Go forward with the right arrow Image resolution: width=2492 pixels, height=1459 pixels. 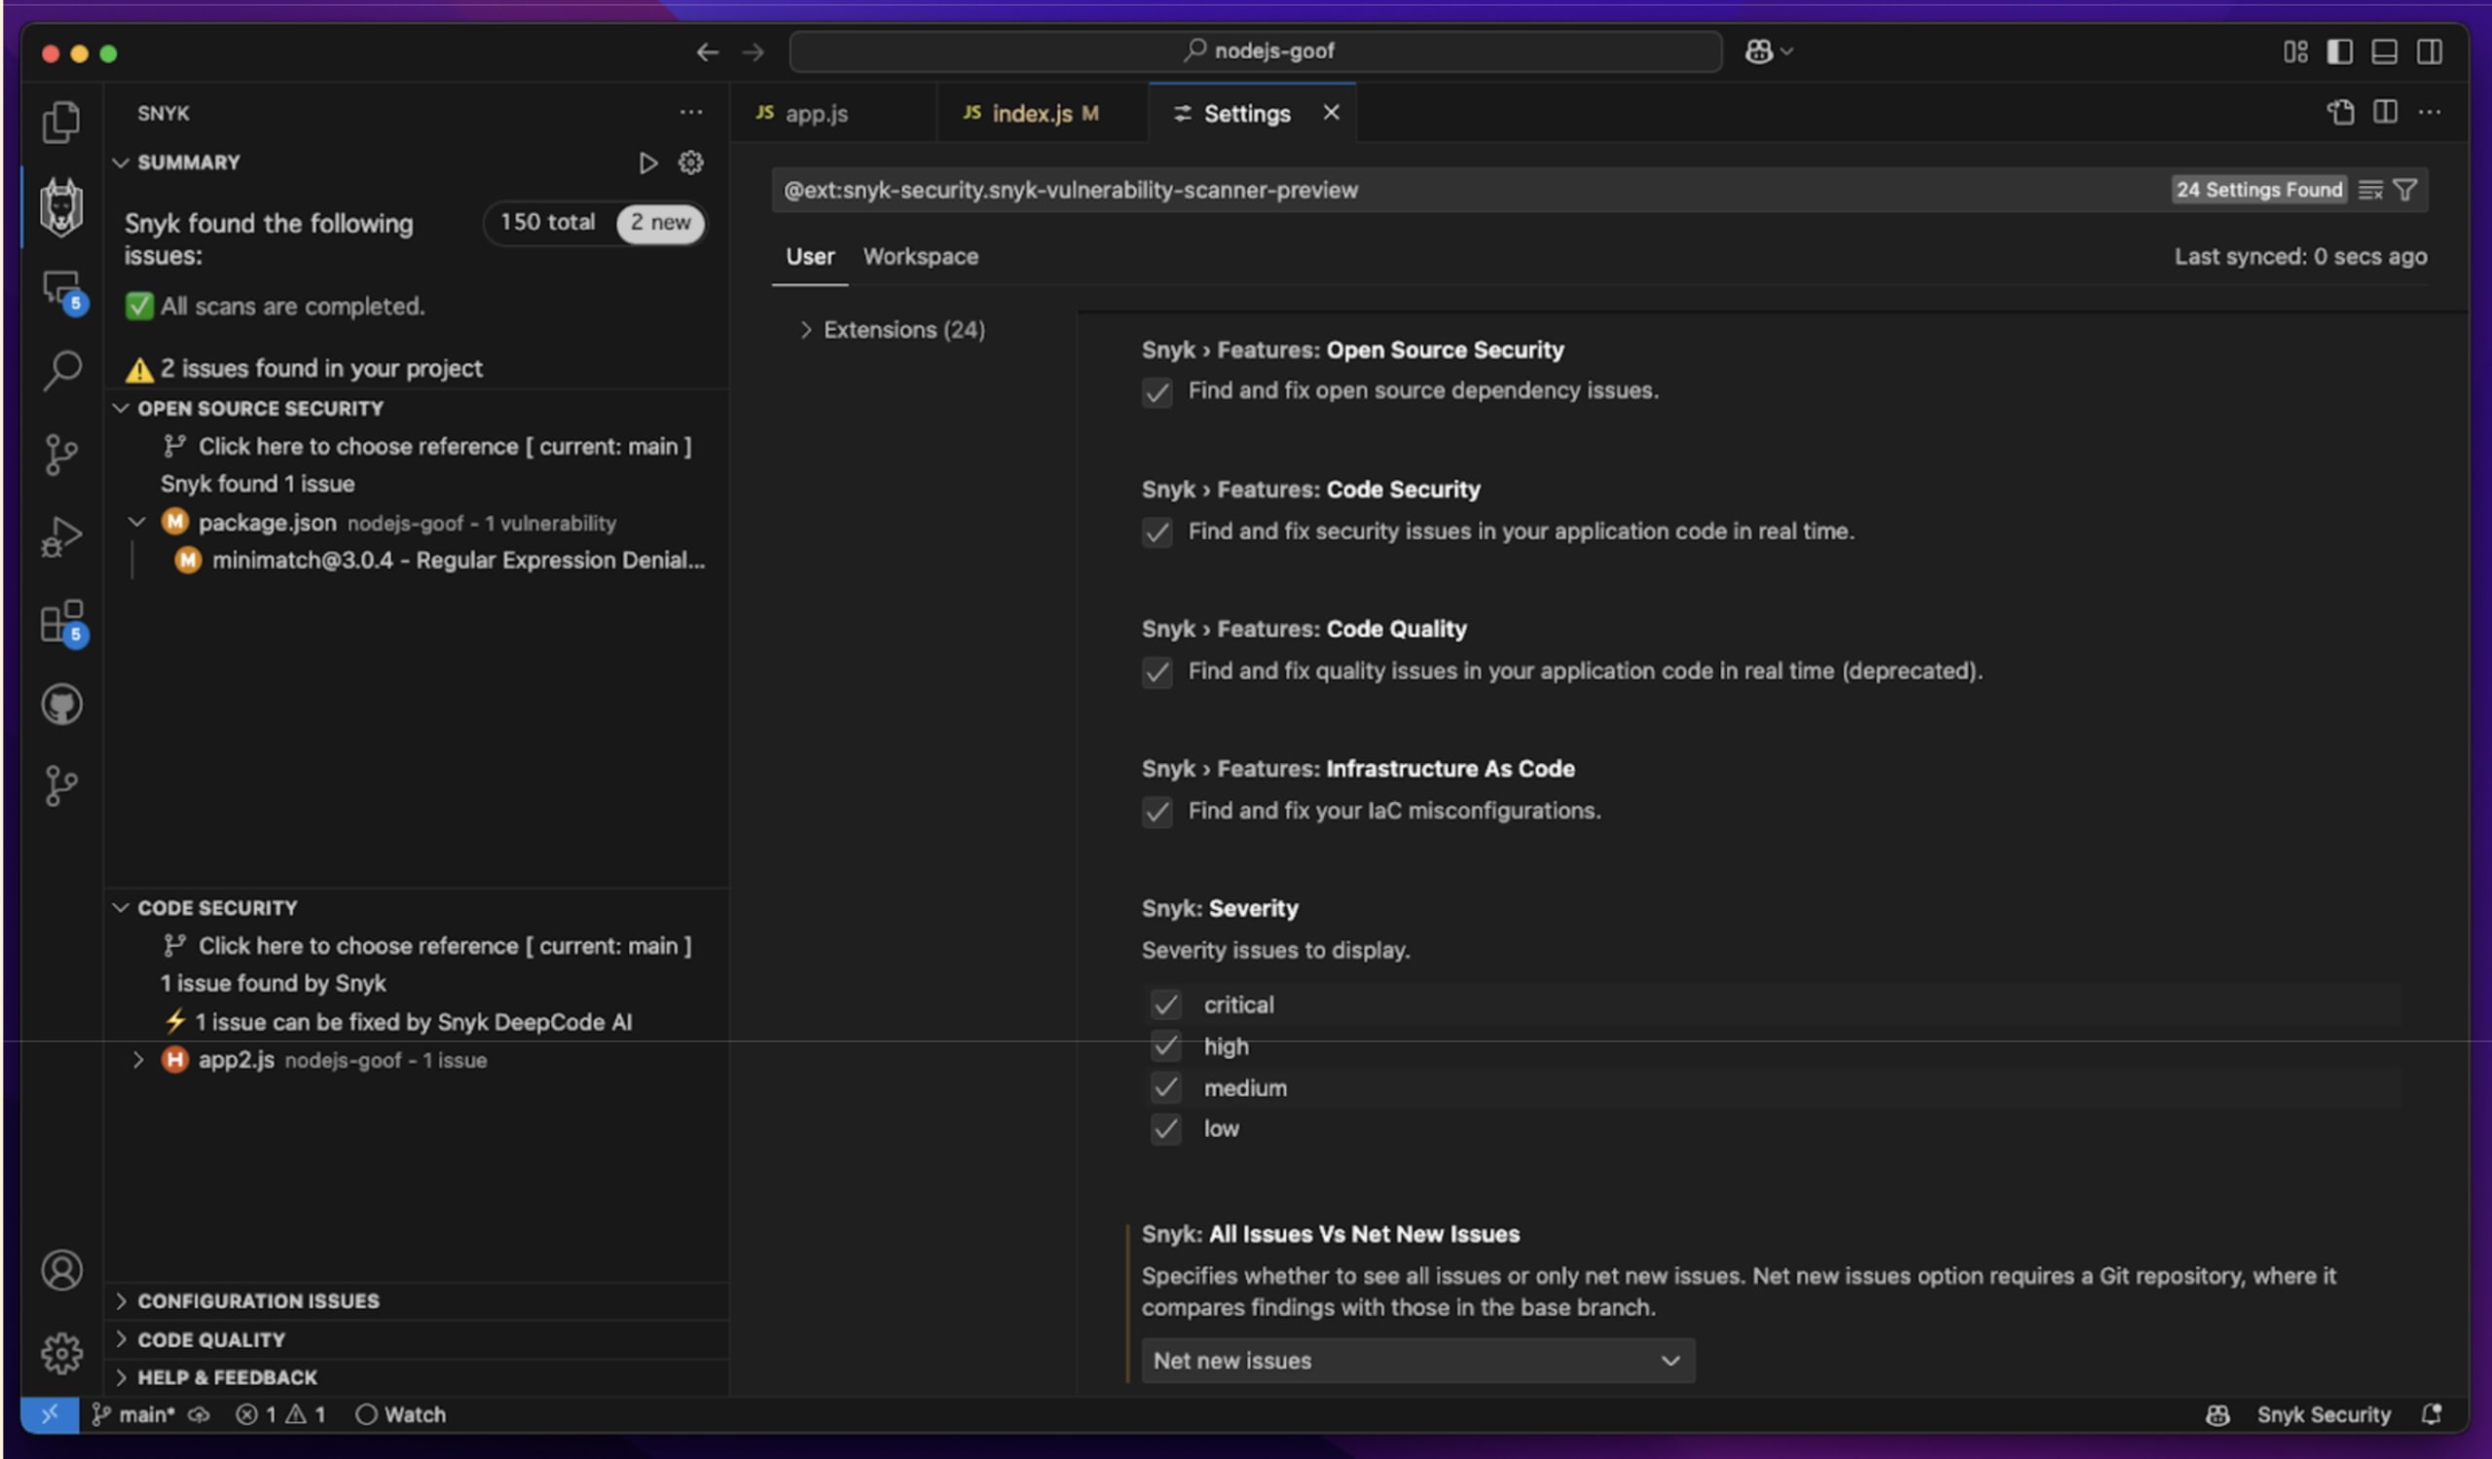point(752,52)
